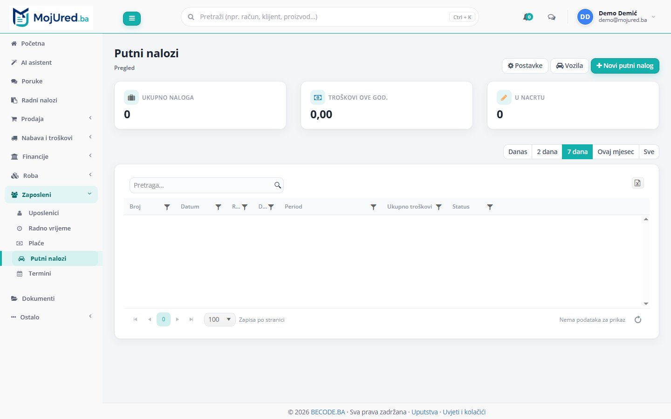Click the hamburger menu toggle button
This screenshot has width=671, height=419.
pos(132,19)
